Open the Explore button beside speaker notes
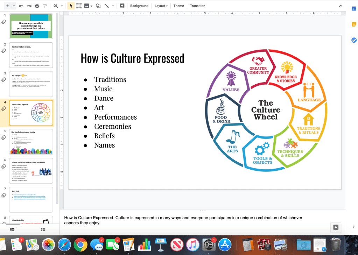358x255 pixels. (336, 227)
